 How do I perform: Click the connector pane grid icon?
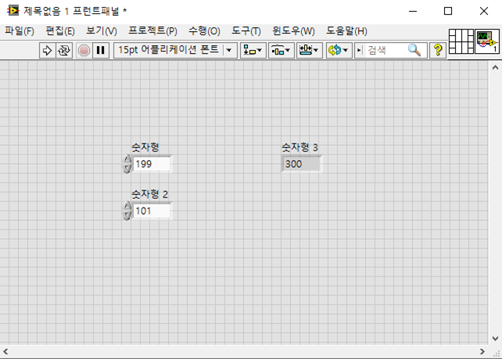[x=461, y=41]
